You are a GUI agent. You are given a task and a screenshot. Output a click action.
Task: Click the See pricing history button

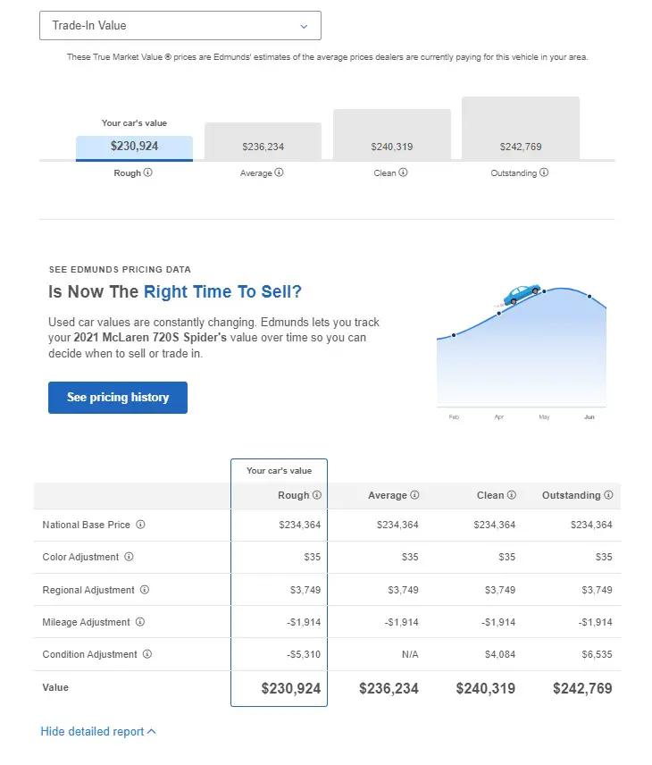coord(118,398)
